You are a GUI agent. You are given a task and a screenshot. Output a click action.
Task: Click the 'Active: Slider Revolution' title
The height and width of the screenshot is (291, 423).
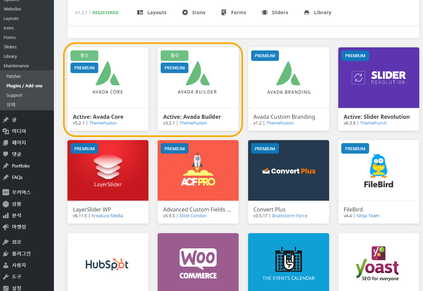click(x=377, y=117)
